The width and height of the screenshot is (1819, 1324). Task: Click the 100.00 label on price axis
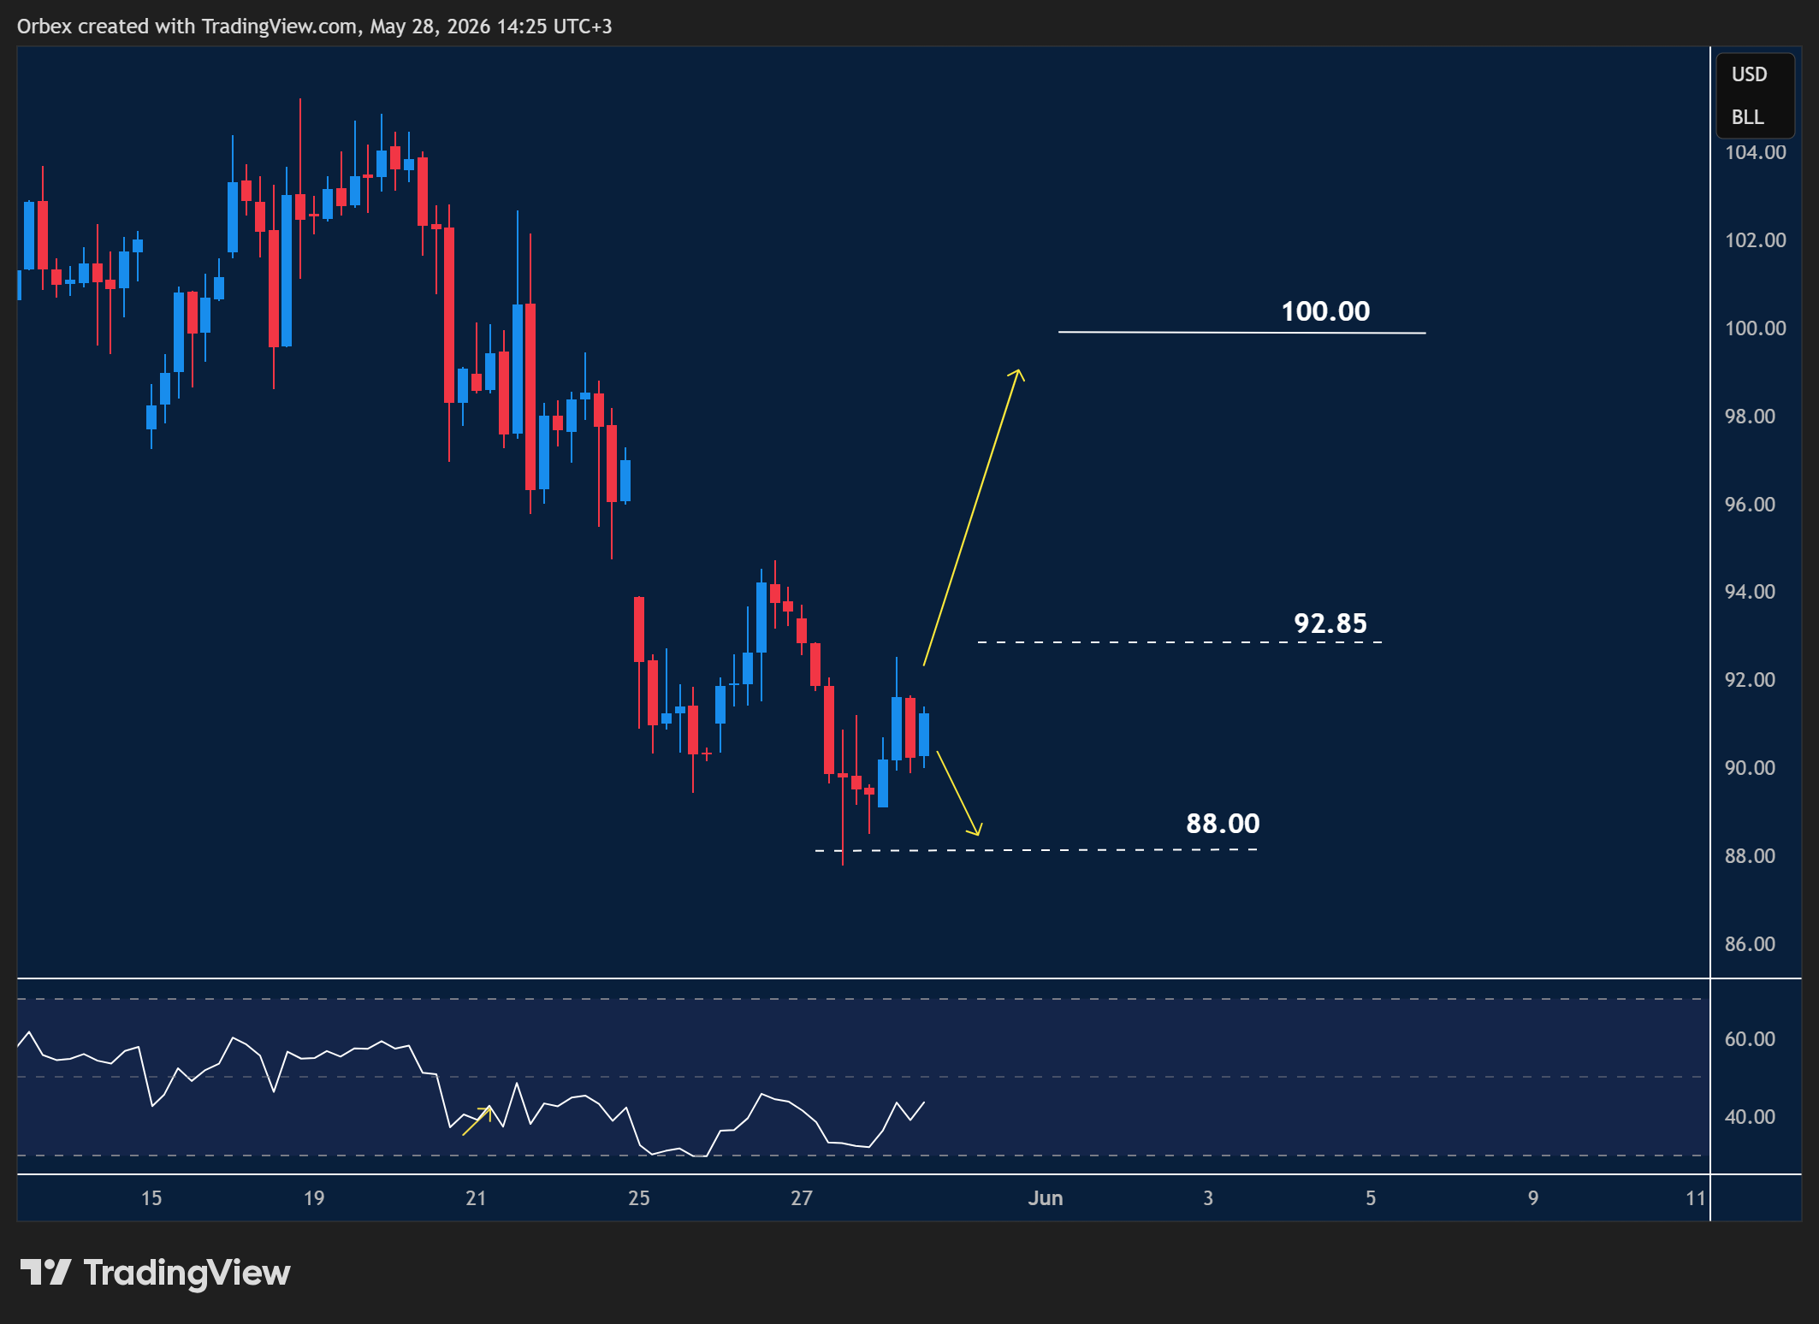point(1755,328)
